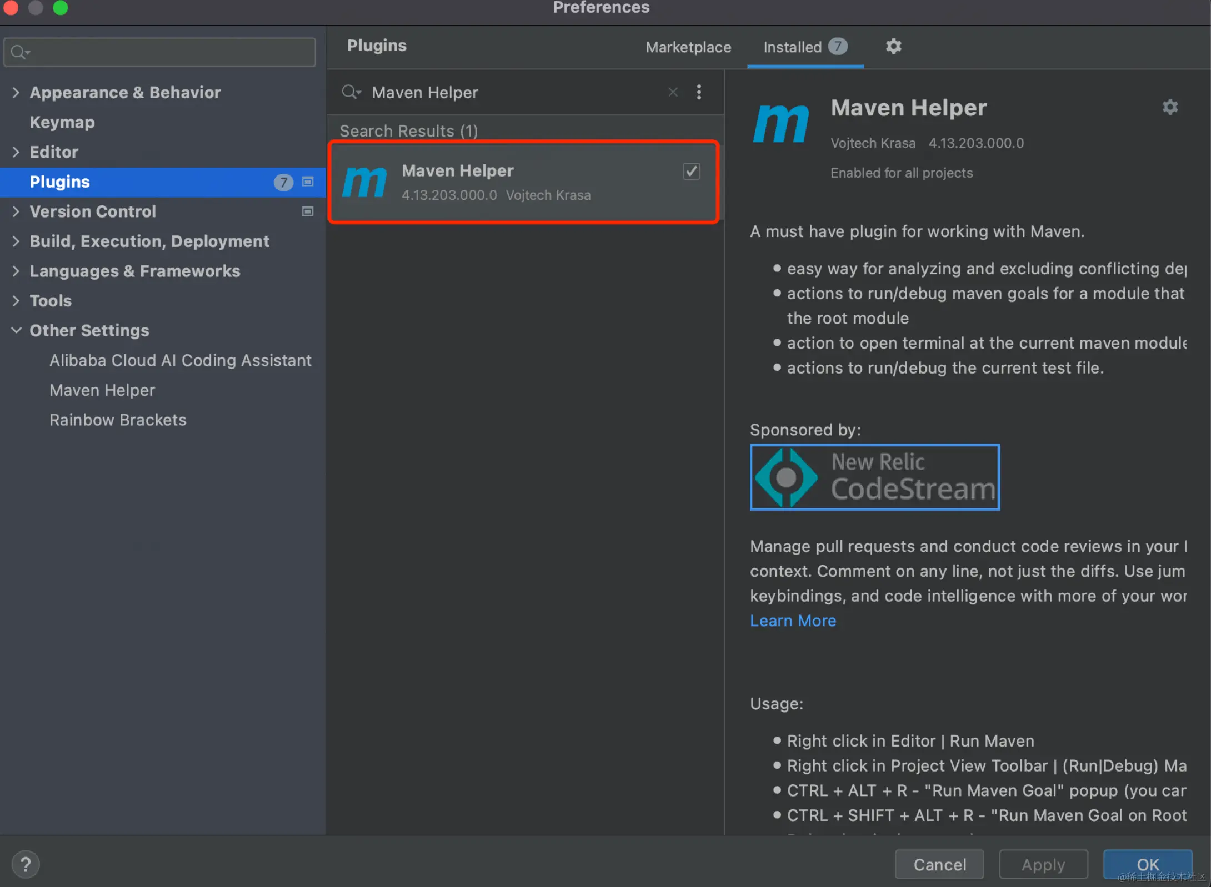
Task: Expand the Appearance & Behavior section
Action: (16, 92)
